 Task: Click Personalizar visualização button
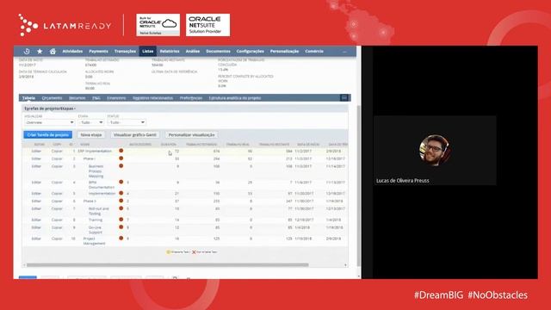click(x=191, y=134)
